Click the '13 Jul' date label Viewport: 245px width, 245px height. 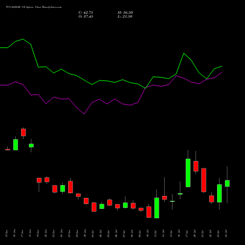tap(155, 234)
